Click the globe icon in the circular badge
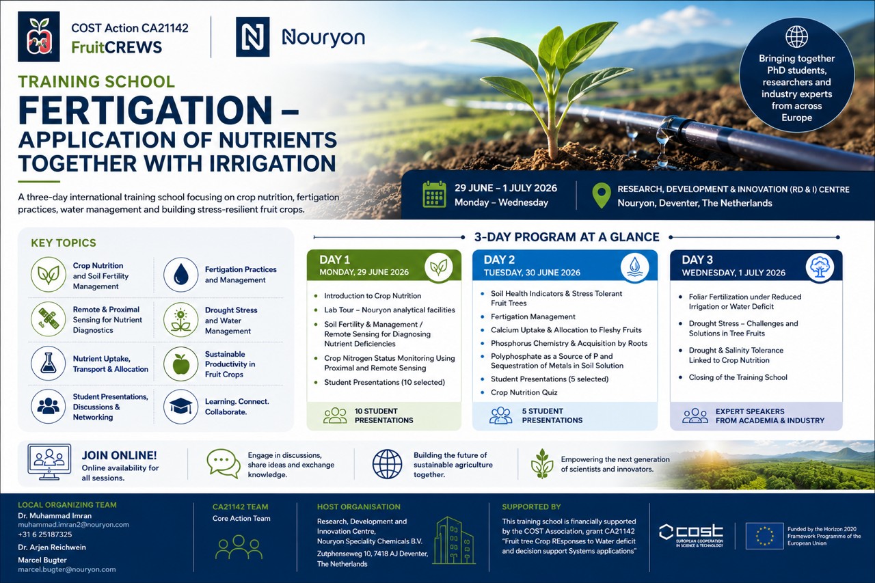Image resolution: width=875 pixels, height=583 pixels. tap(796, 36)
